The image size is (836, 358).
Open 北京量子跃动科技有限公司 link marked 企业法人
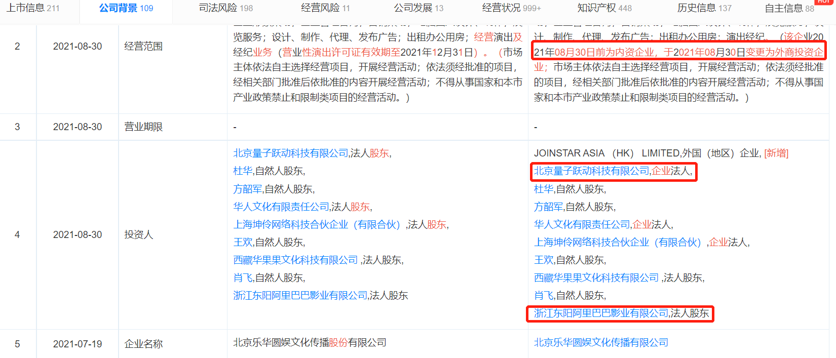[x=592, y=171]
